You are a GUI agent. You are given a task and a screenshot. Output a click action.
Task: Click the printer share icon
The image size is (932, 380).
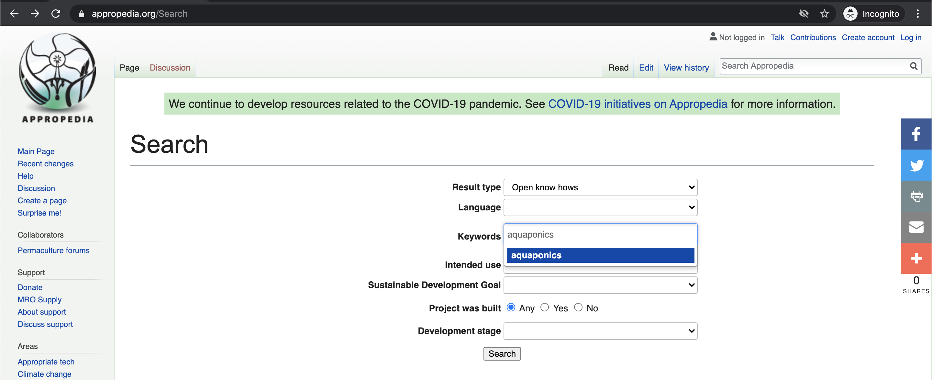tap(916, 196)
